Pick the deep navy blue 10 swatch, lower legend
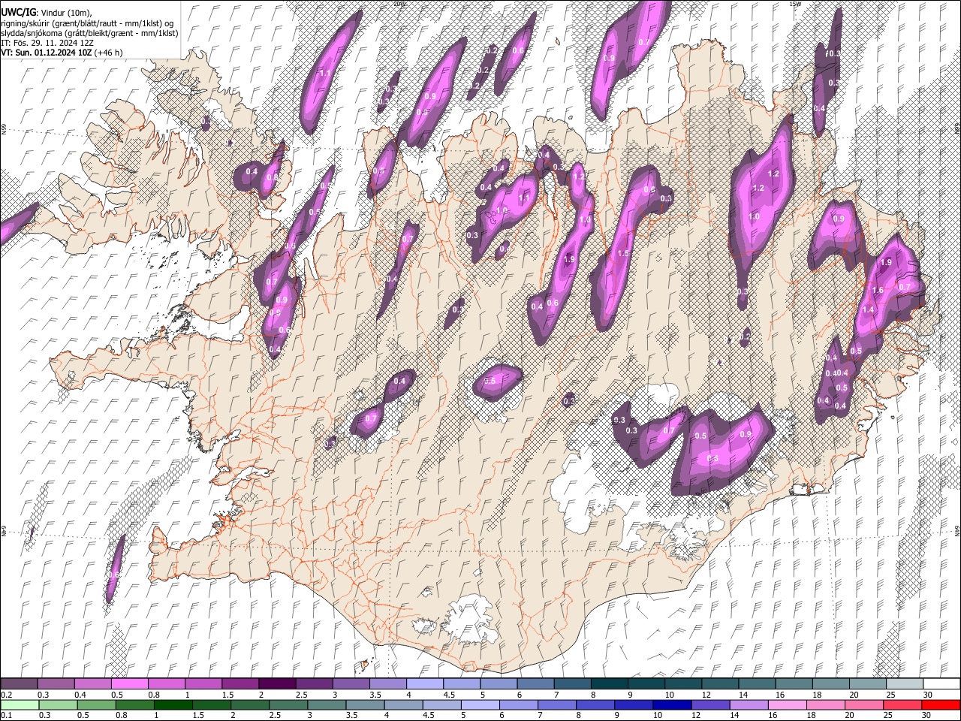Viewport: 961px width, 721px height. pos(671,704)
